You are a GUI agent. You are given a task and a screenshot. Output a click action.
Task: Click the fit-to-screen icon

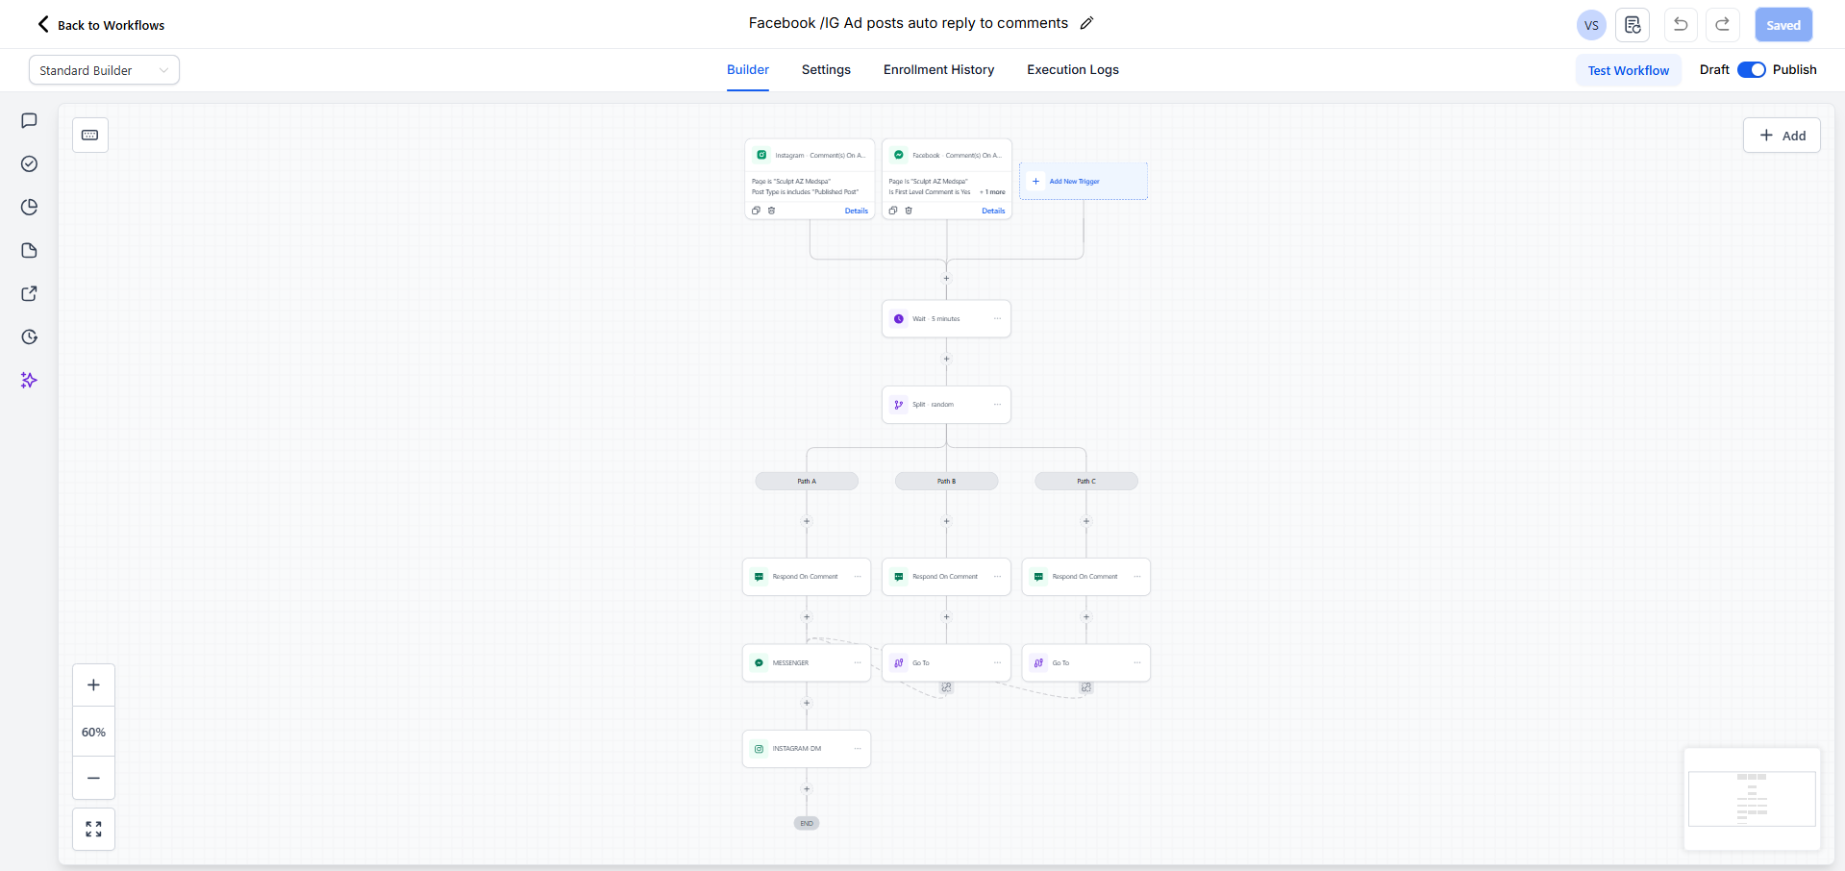coord(93,829)
